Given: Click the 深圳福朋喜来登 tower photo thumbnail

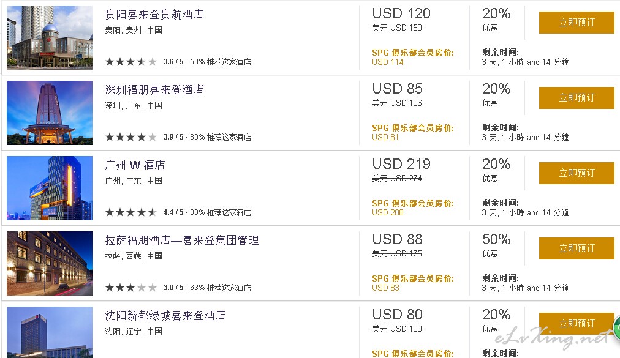Looking at the screenshot, I should tap(50, 113).
